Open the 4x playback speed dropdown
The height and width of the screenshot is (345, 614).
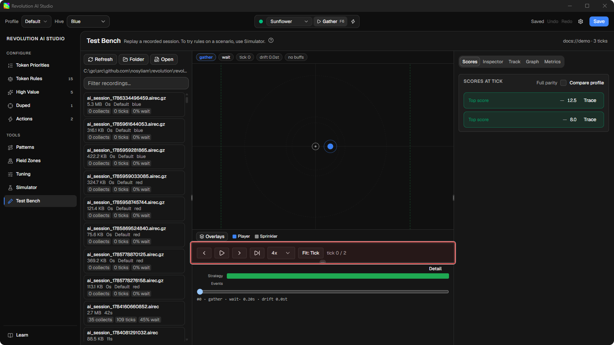tap(281, 253)
